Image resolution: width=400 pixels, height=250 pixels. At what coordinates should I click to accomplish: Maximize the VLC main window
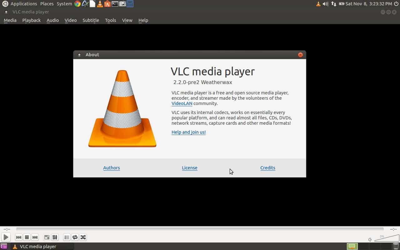tap(388, 12)
